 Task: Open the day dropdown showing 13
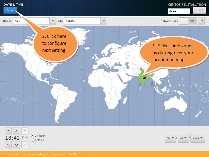pyautogui.click(x=183, y=138)
